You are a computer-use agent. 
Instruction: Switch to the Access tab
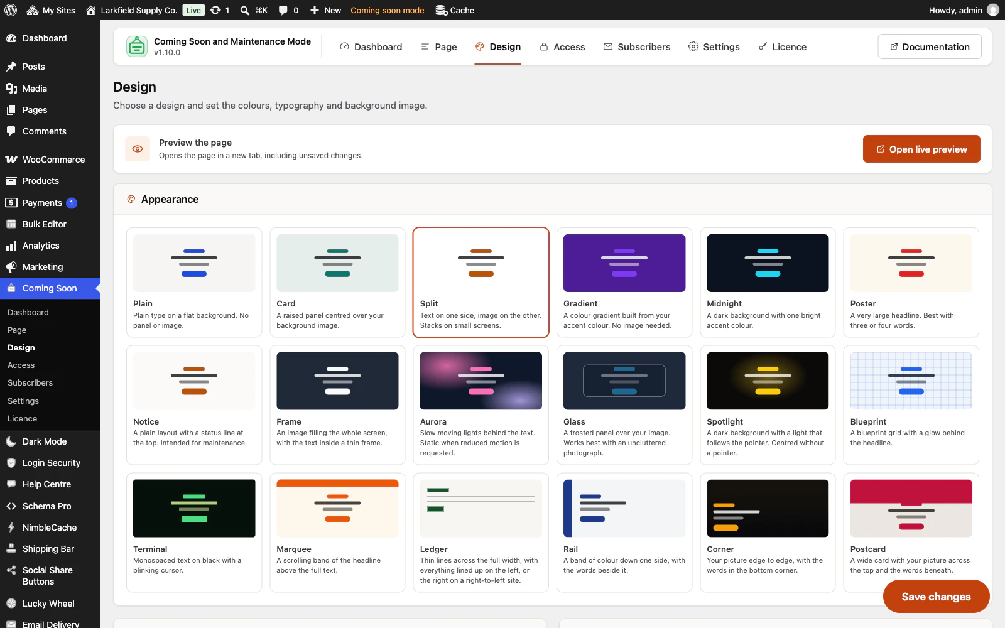point(562,47)
